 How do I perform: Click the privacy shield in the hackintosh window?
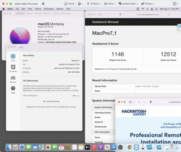pyautogui.click(x=151, y=102)
